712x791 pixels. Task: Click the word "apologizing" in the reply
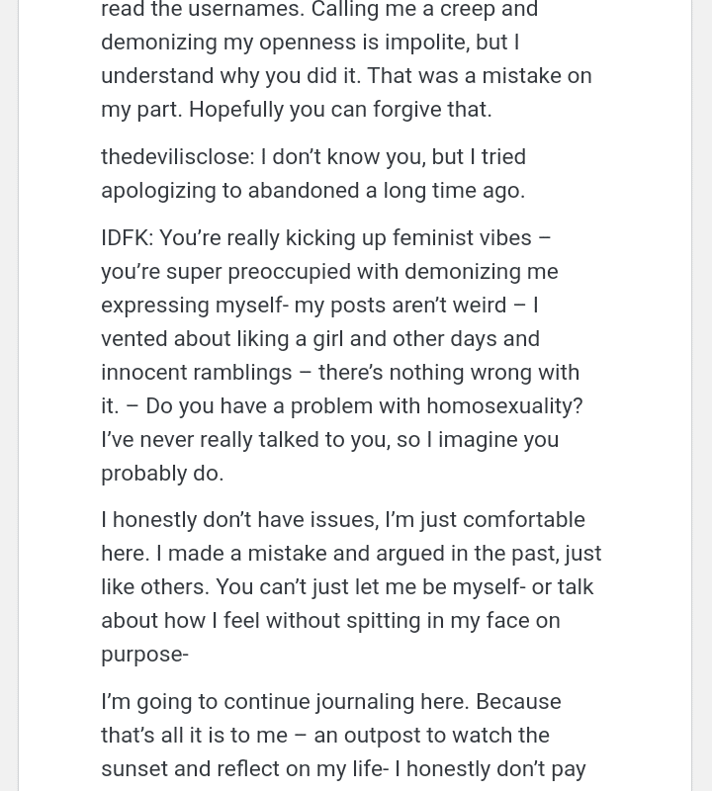pos(158,191)
